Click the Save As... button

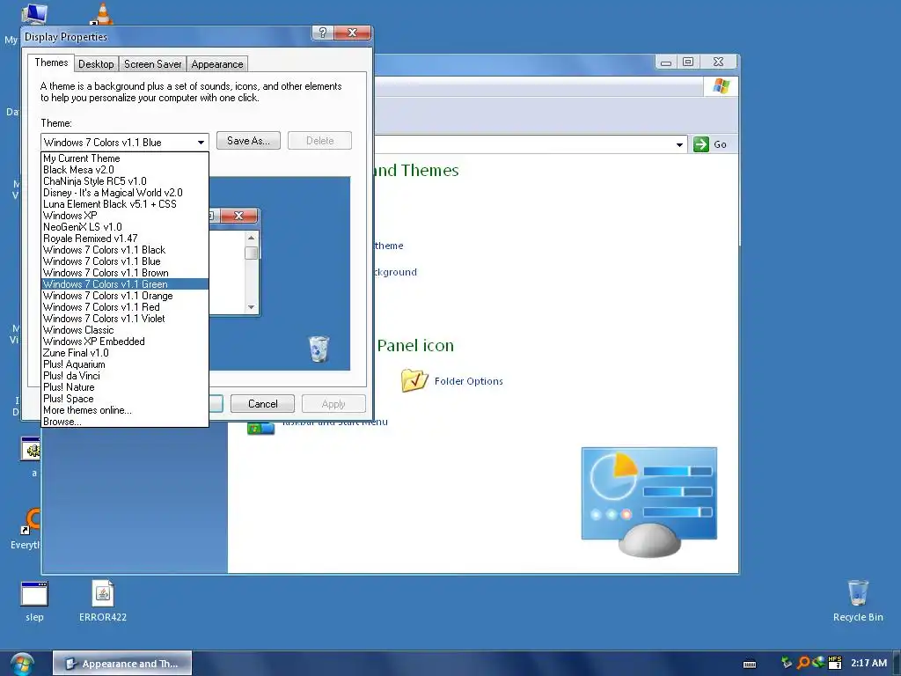[248, 141]
